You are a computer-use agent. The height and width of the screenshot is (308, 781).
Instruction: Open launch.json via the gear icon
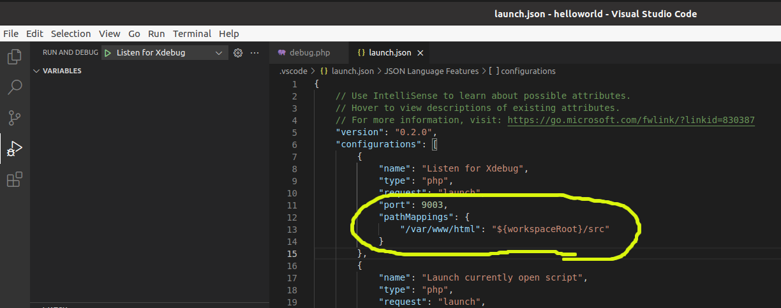pyautogui.click(x=239, y=53)
